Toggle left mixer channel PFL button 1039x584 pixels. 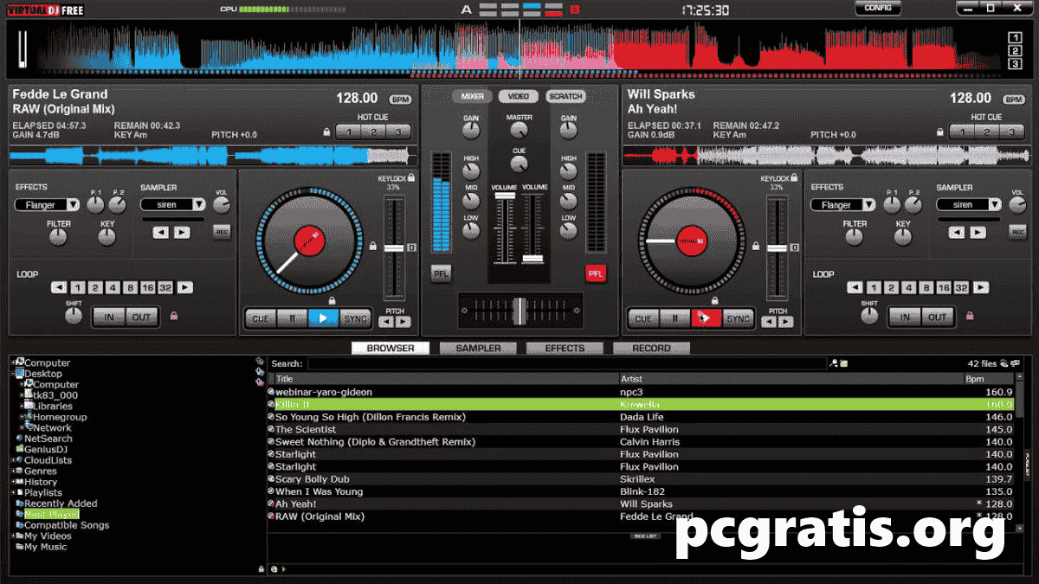click(x=442, y=273)
